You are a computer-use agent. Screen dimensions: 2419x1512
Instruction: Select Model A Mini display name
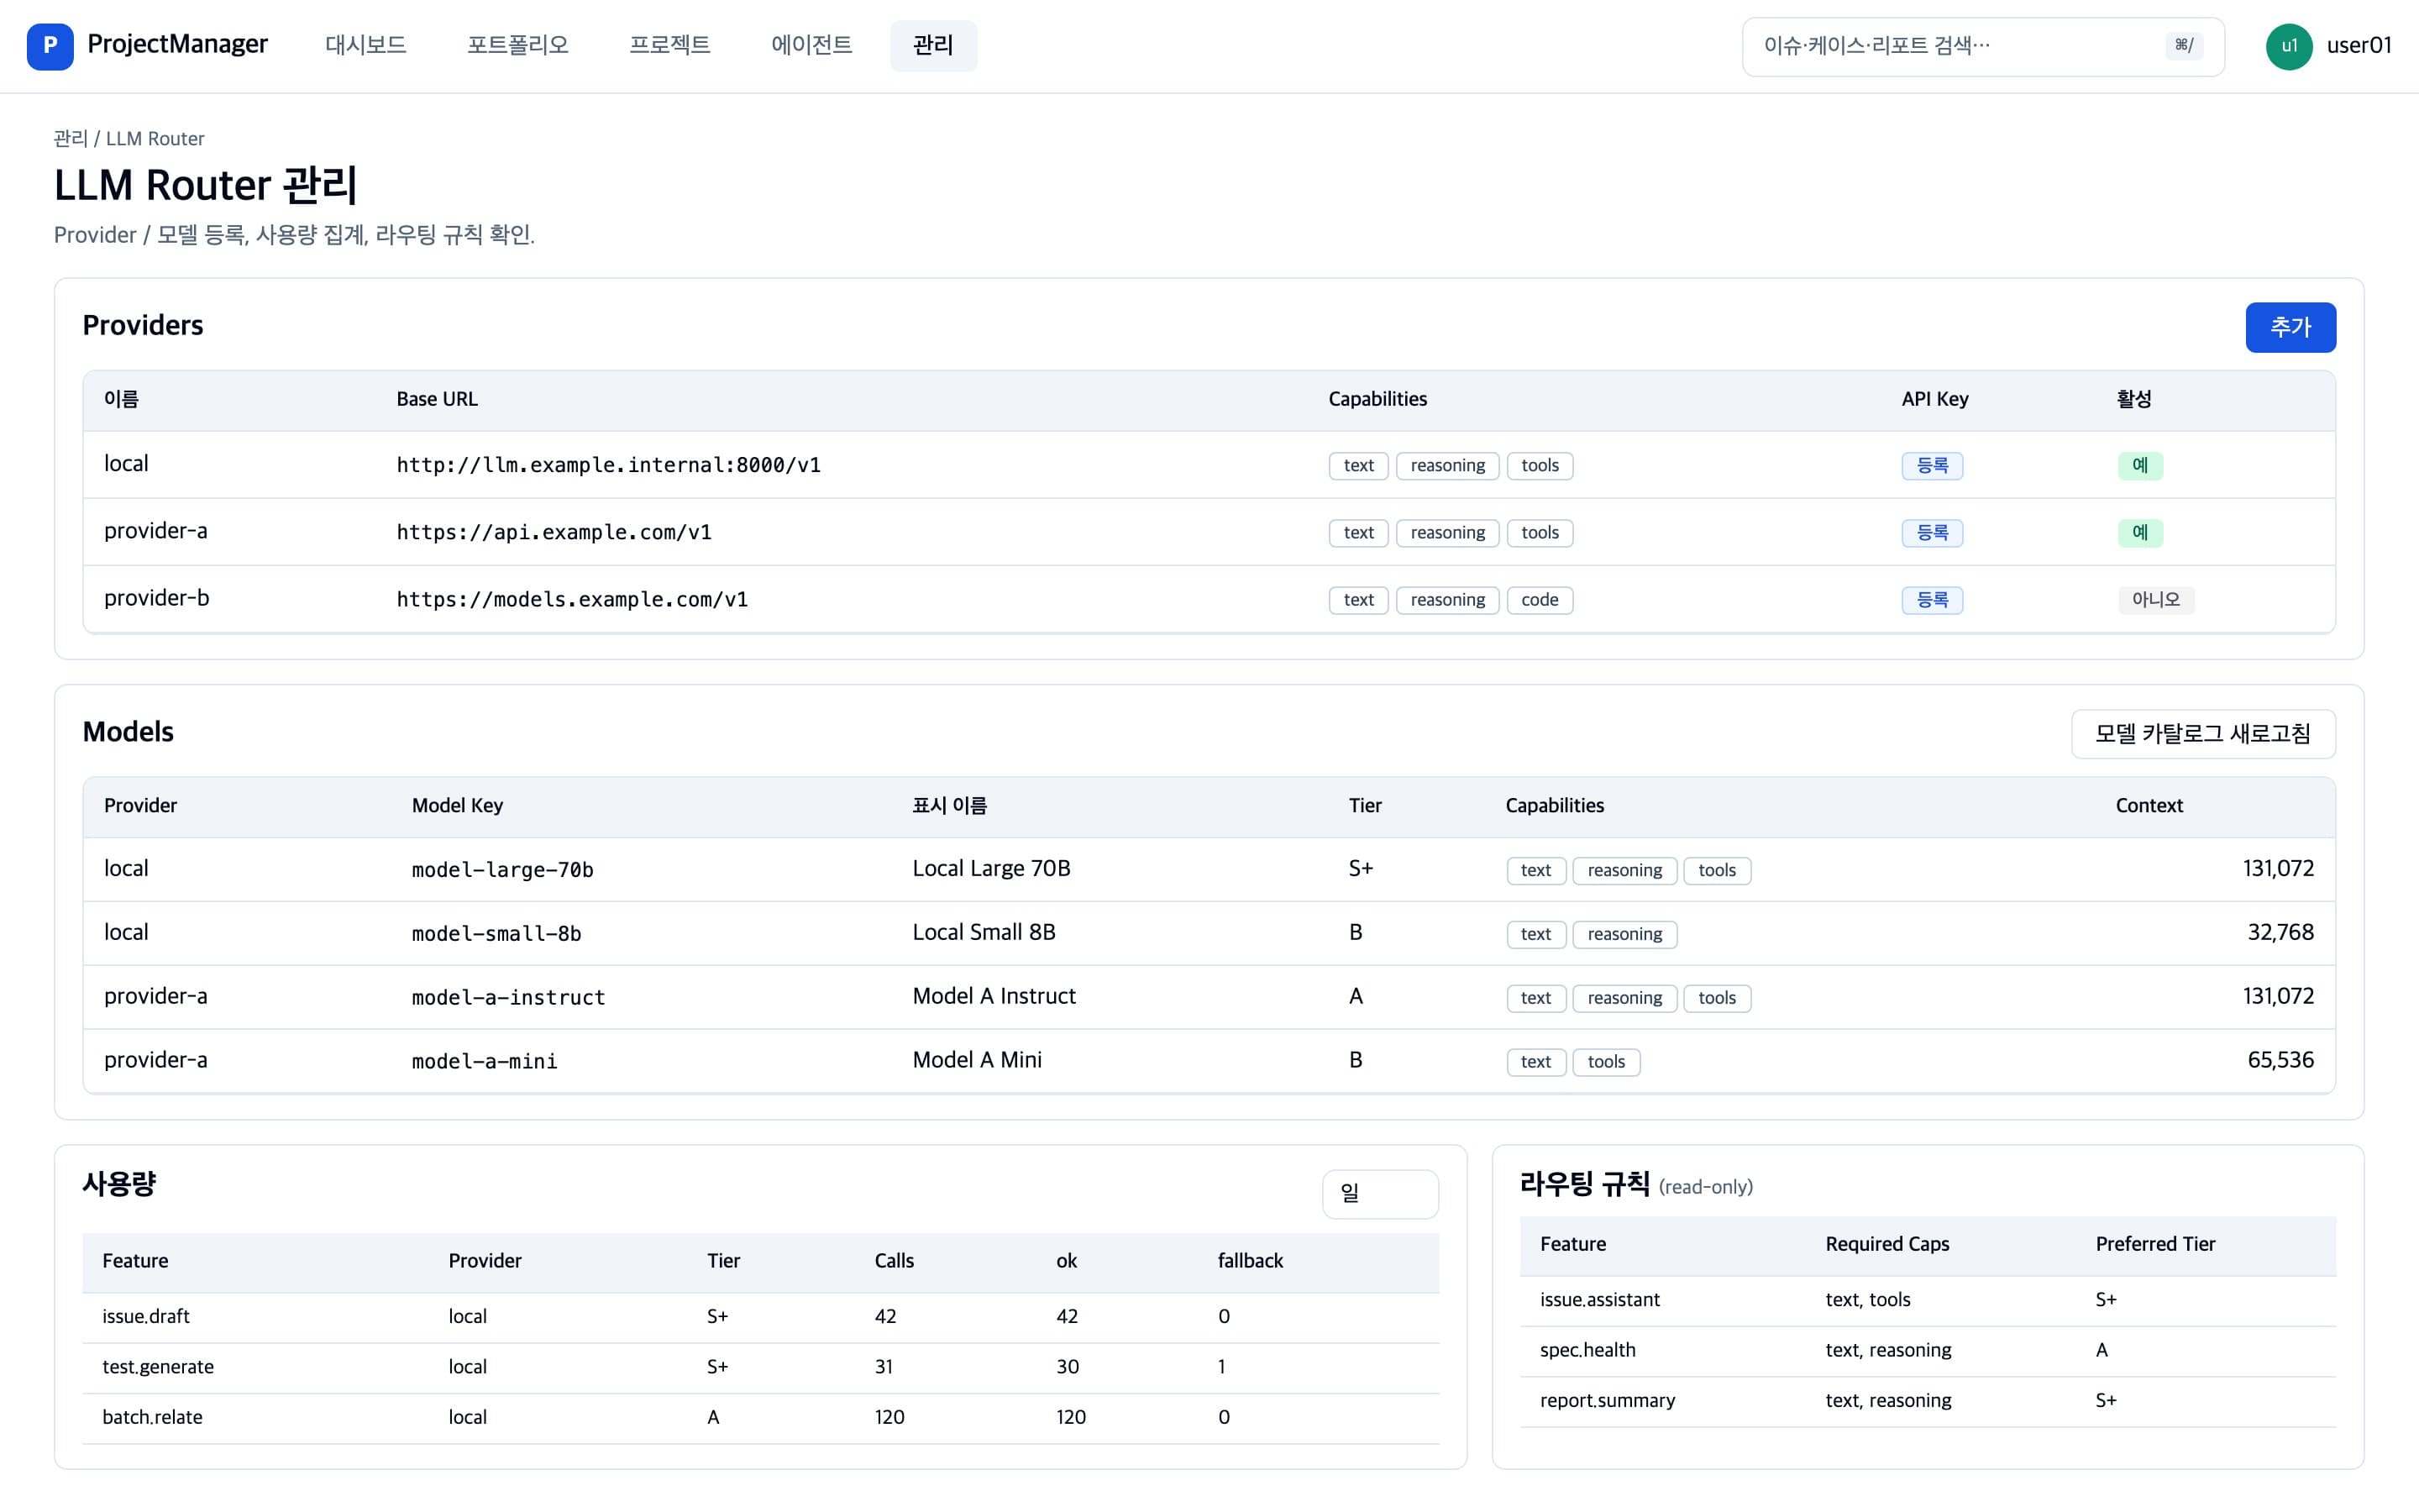pyautogui.click(x=977, y=1060)
